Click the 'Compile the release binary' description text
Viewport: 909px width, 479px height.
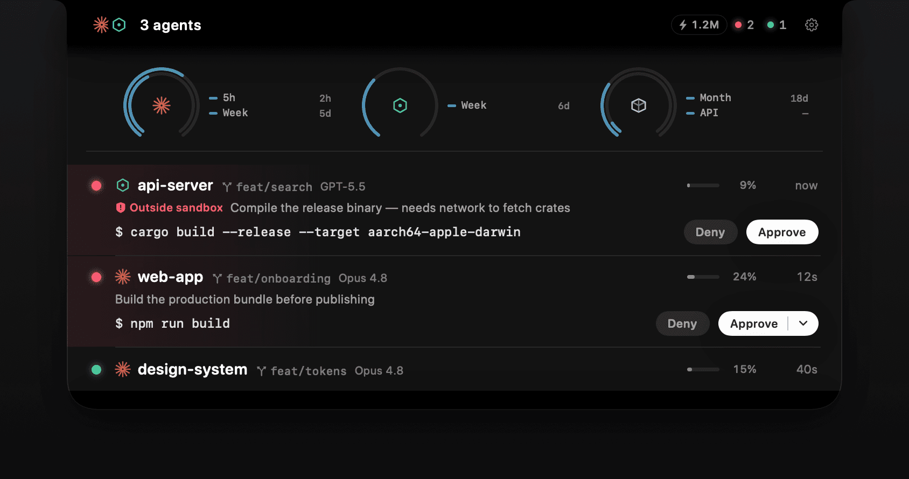pos(400,208)
